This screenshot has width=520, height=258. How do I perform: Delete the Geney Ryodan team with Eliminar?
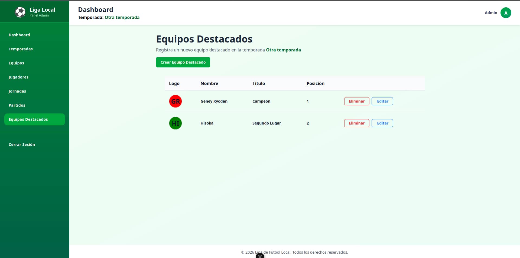[357, 101]
